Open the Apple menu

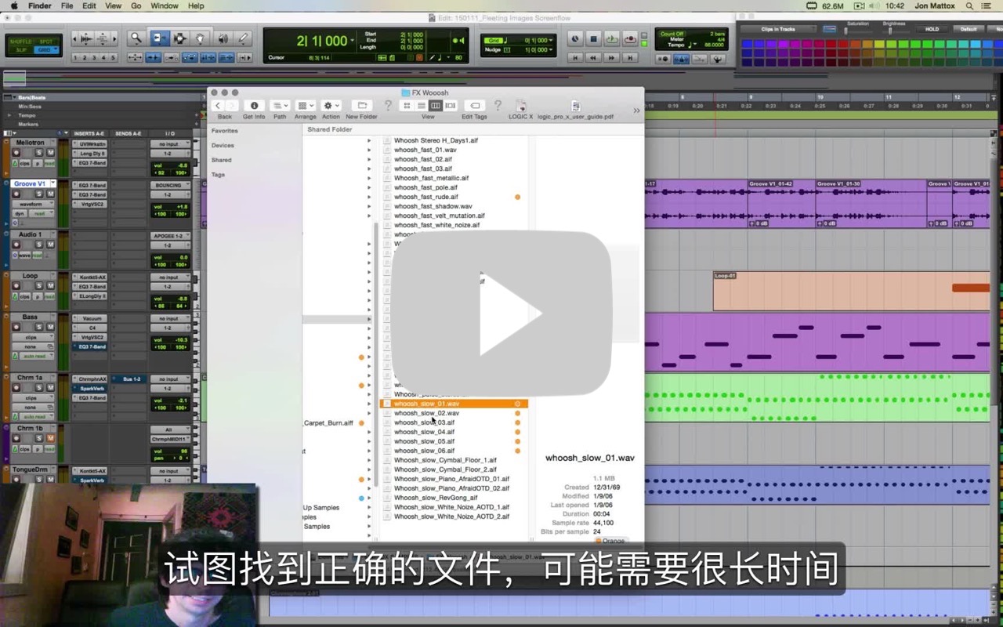[x=13, y=5]
